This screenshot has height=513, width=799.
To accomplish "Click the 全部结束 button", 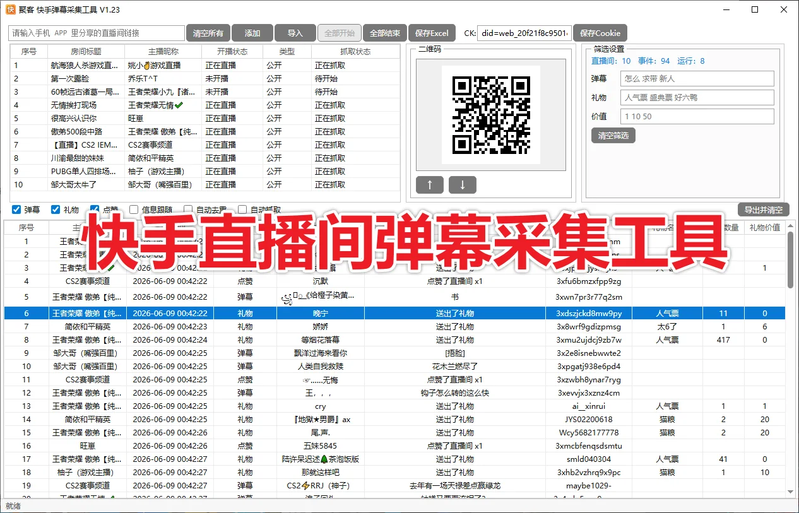I will 385,33.
